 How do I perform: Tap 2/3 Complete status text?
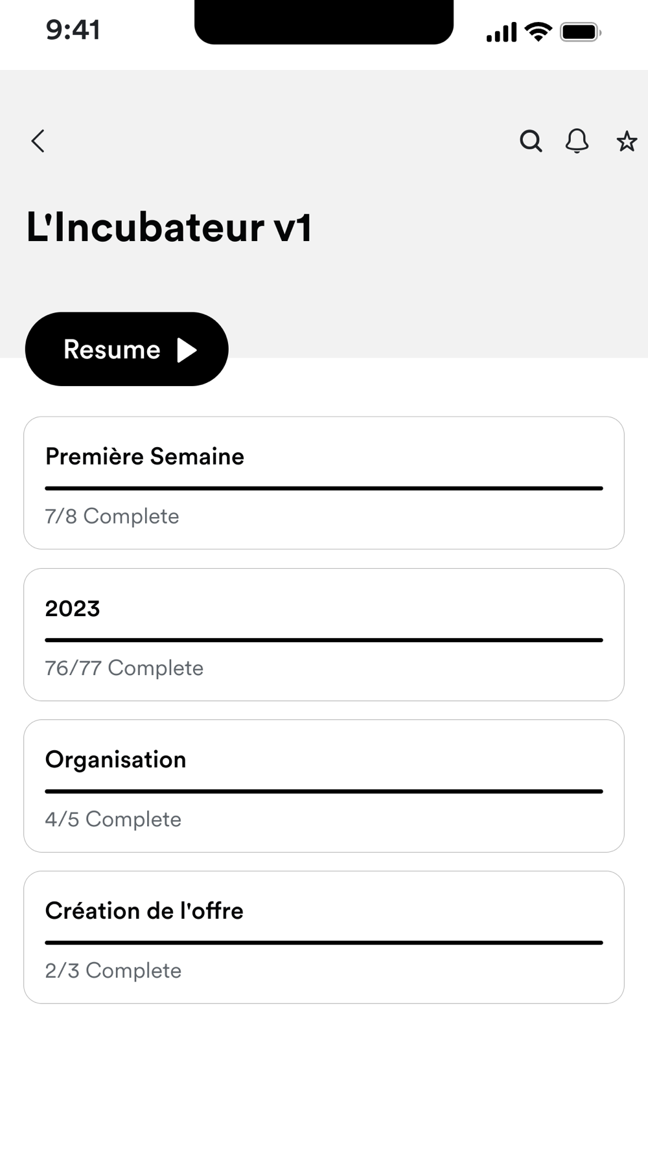click(x=113, y=971)
